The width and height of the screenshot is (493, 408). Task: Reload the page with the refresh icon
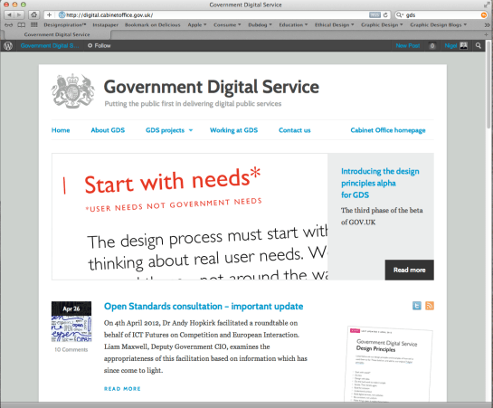(x=385, y=14)
